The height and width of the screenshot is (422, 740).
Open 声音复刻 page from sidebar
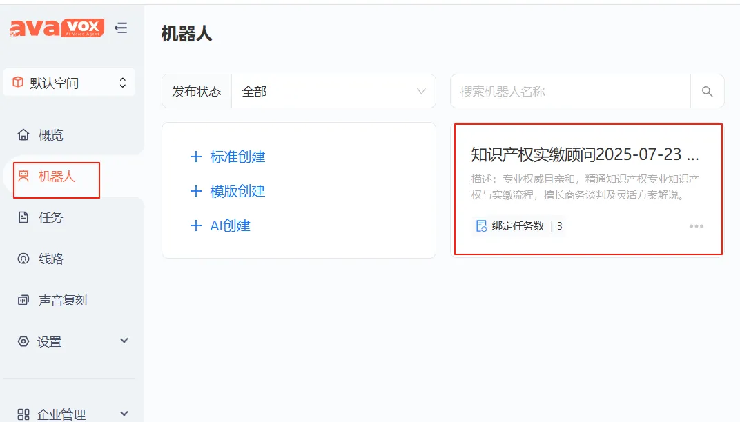click(x=62, y=301)
